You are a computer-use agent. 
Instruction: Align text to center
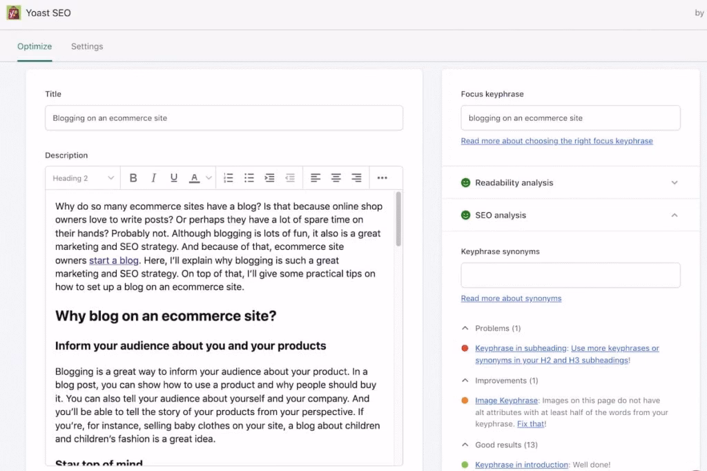336,177
